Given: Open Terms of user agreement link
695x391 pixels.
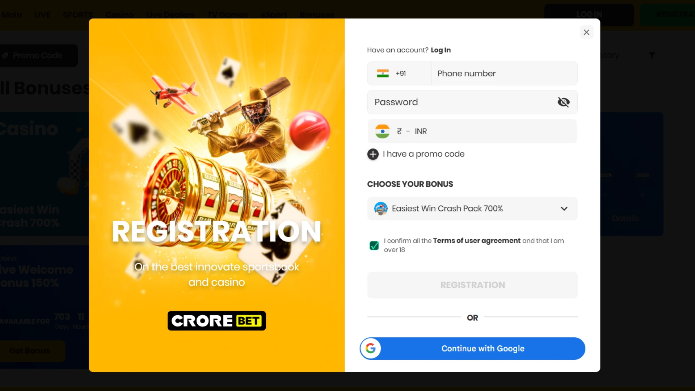Looking at the screenshot, I should 477,241.
